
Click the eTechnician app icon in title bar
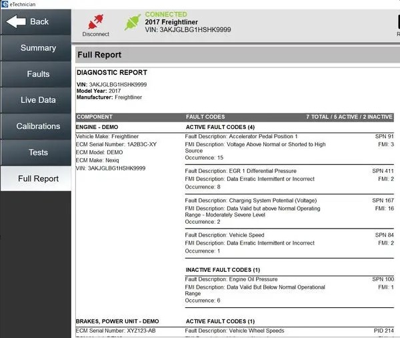click(3, 3)
